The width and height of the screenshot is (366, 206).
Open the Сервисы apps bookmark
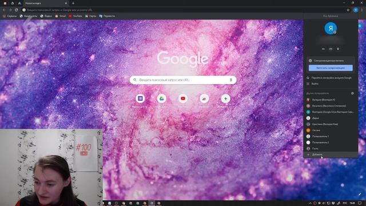pos(10,16)
